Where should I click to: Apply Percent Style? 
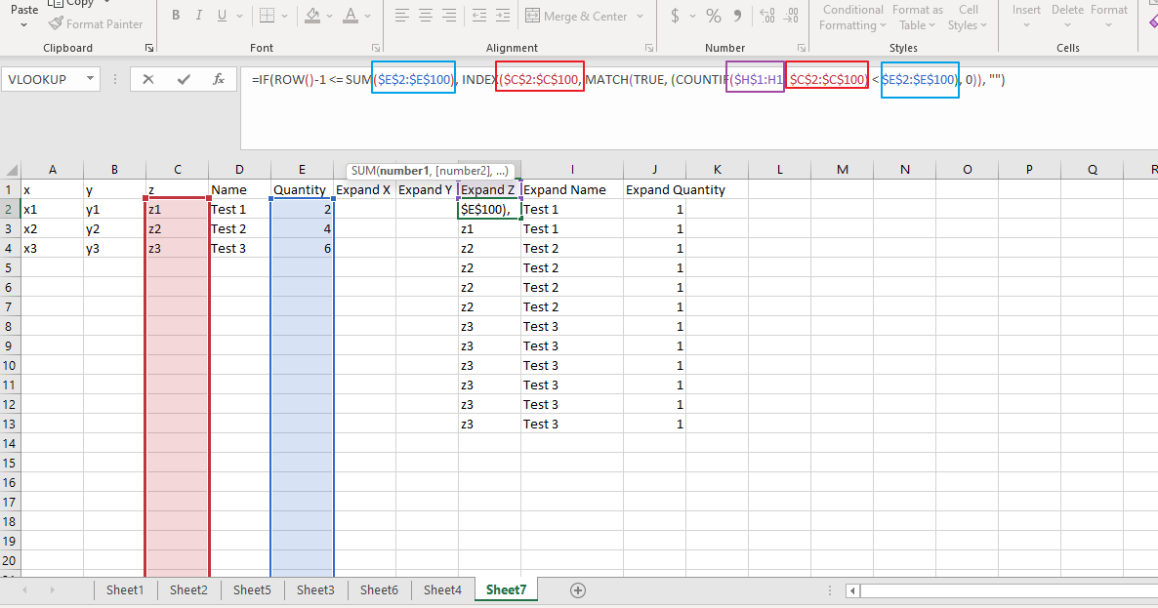pyautogui.click(x=714, y=16)
